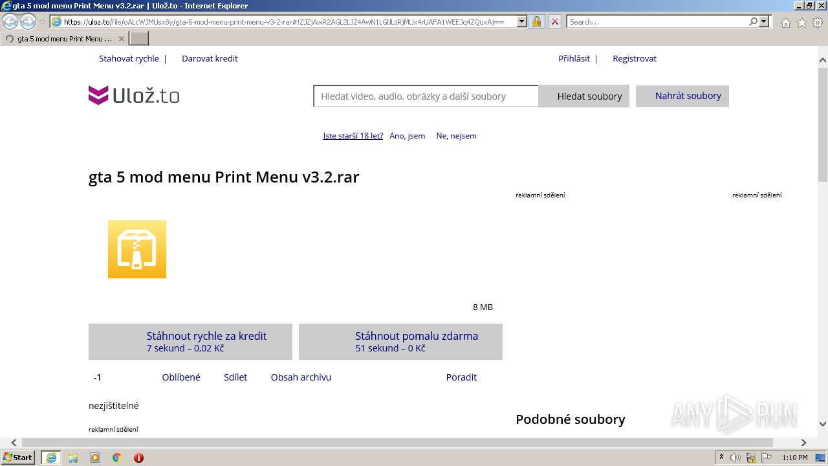Open the Obsah archivu link
Viewport: 828px width, 466px height.
301,377
